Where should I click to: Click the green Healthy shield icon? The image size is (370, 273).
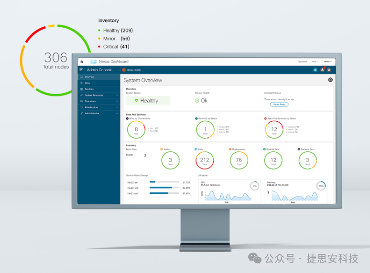tap(137, 101)
